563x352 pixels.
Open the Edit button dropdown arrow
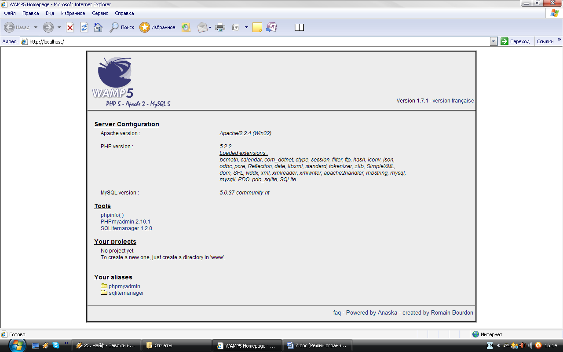(x=246, y=27)
